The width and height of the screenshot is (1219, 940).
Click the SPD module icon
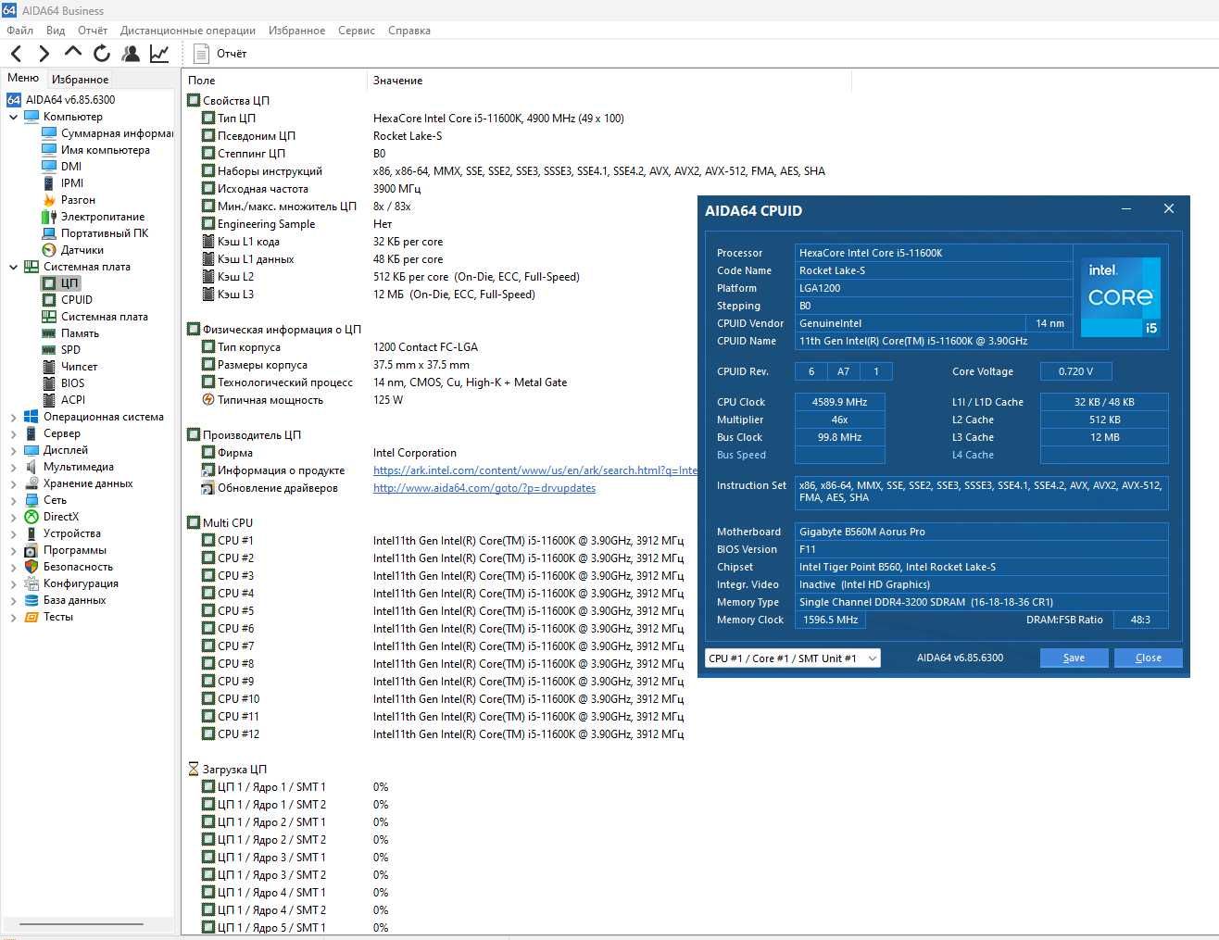[x=49, y=350]
